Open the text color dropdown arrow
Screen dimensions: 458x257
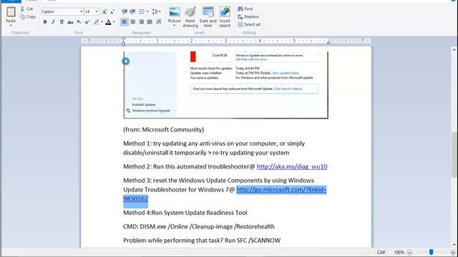tap(114, 22)
